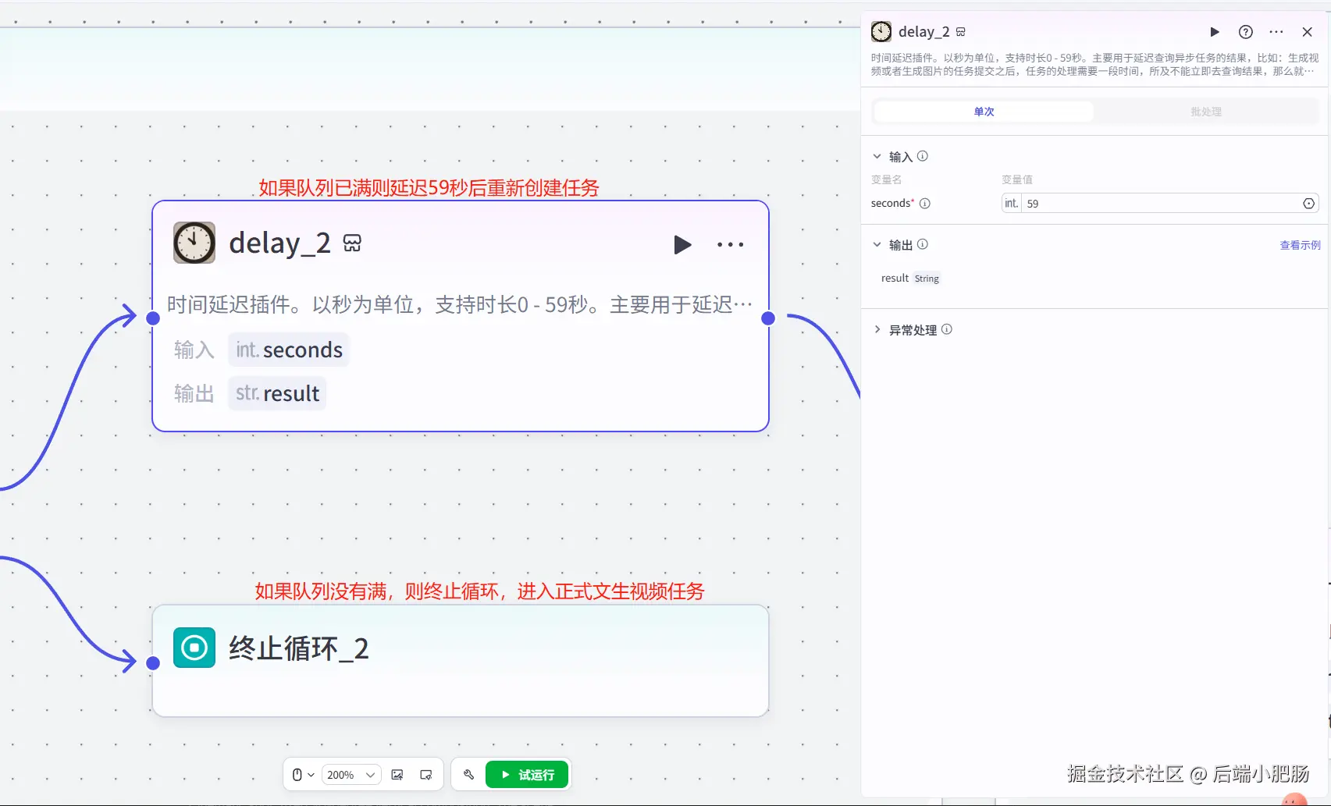The width and height of the screenshot is (1331, 806).
Task: Open the 200% zoom level dropdown
Action: (x=351, y=775)
